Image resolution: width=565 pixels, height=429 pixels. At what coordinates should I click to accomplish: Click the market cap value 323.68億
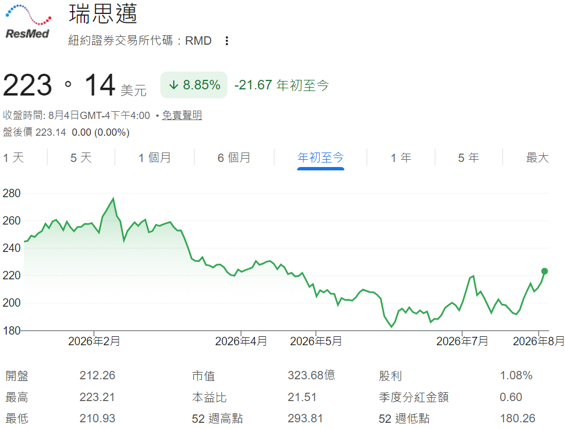click(x=311, y=375)
